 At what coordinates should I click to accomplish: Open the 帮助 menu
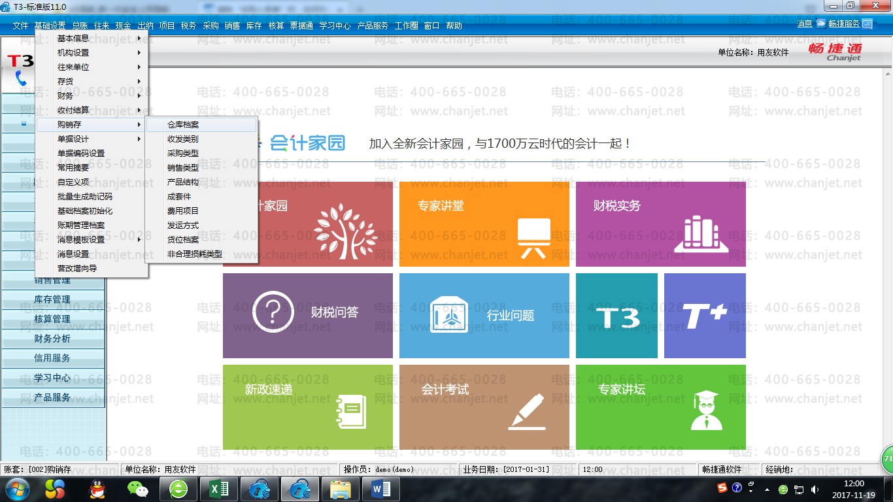tap(454, 26)
